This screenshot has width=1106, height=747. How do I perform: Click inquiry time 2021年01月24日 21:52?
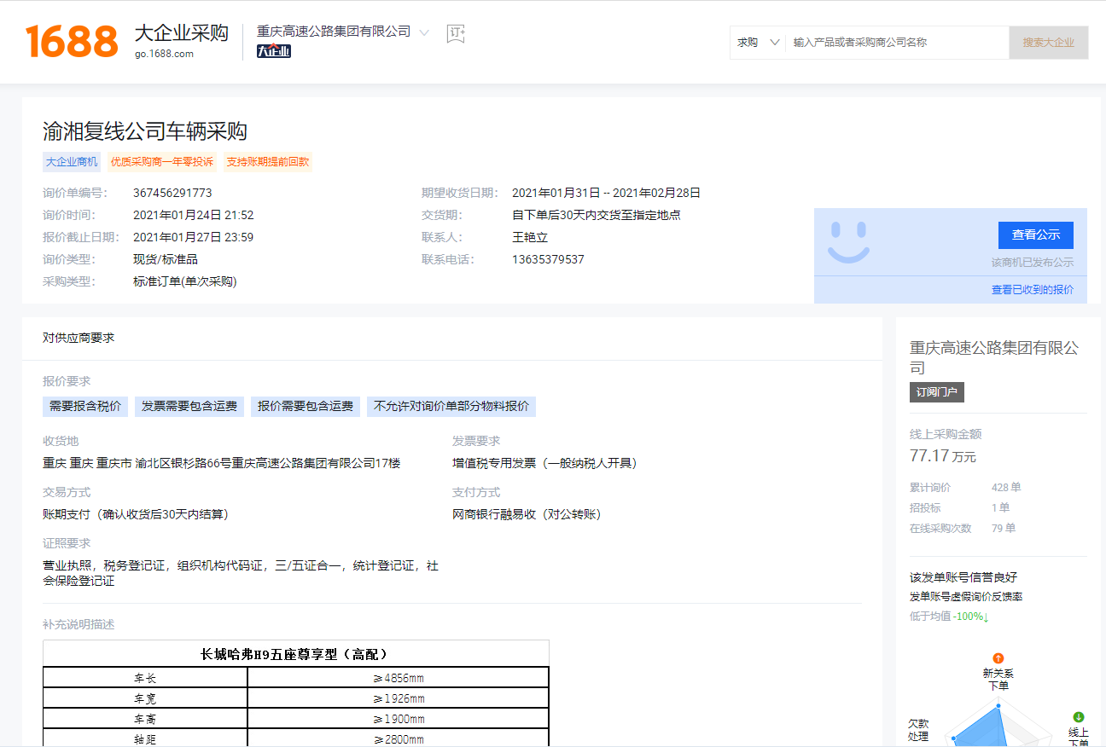point(194,215)
